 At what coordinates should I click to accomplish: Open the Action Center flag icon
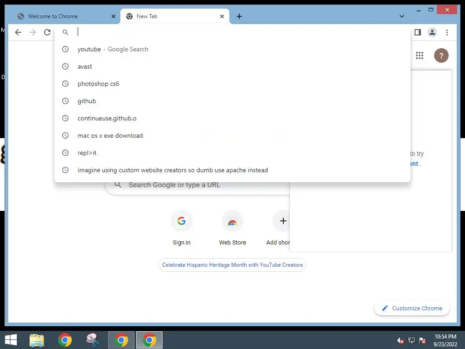point(422,340)
